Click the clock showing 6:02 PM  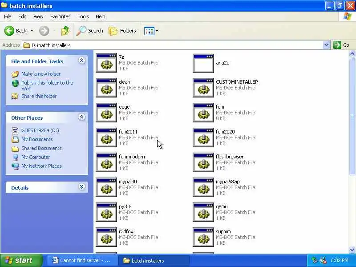340,260
